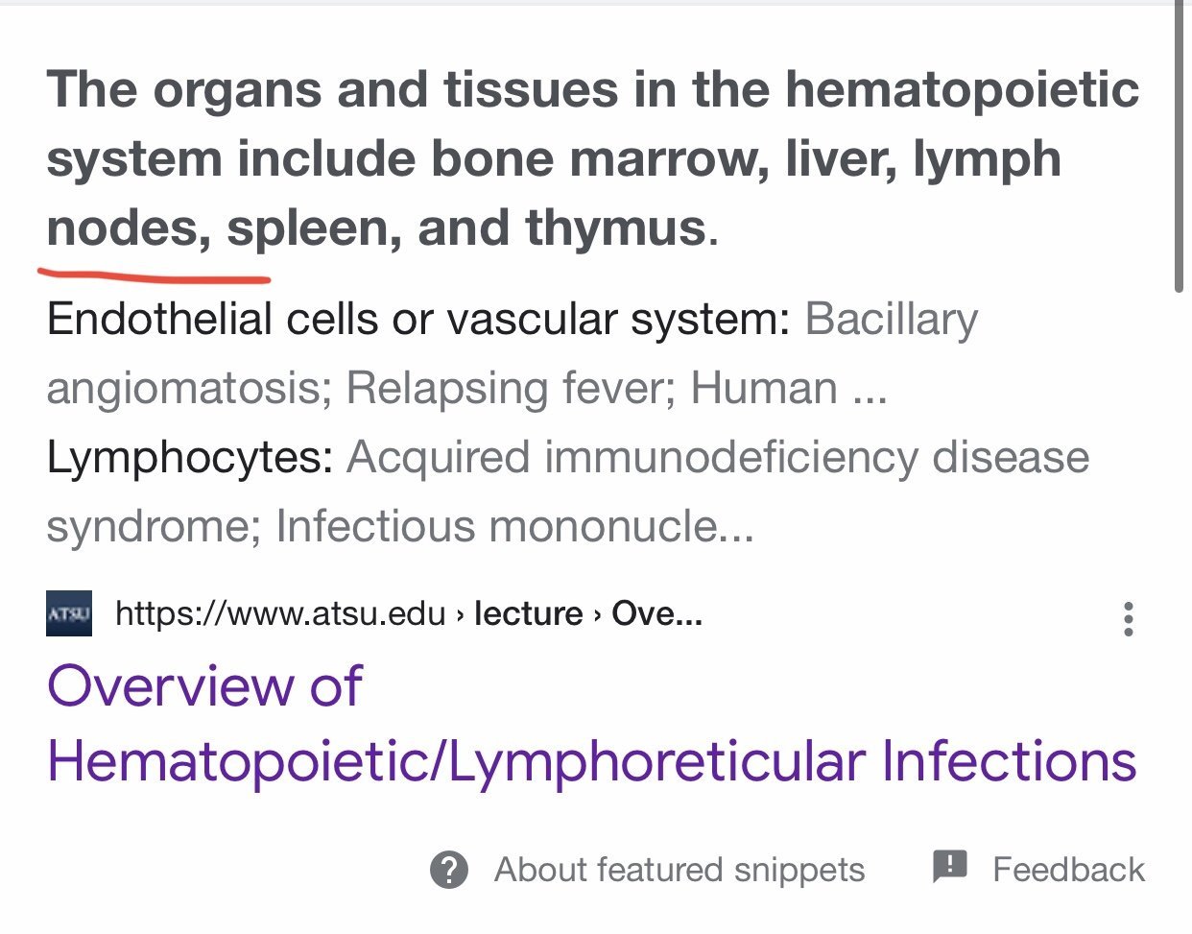Viewport: 1192px width, 934px height.
Task: Open Overview of Hematopoietic/Lymphoreticular Infections link
Action: point(591,723)
